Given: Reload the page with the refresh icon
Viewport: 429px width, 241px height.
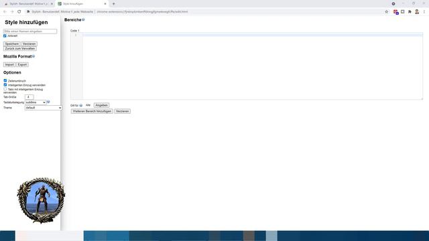Looking at the screenshot, I should (x=19, y=12).
